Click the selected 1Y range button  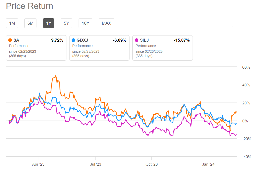pos(49,23)
